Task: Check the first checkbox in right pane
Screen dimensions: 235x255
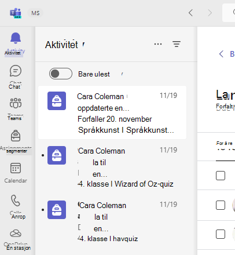Action: pos(221,176)
